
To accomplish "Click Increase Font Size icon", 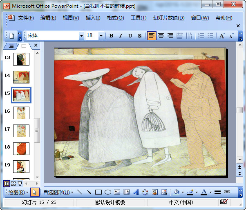I will coord(222,36).
